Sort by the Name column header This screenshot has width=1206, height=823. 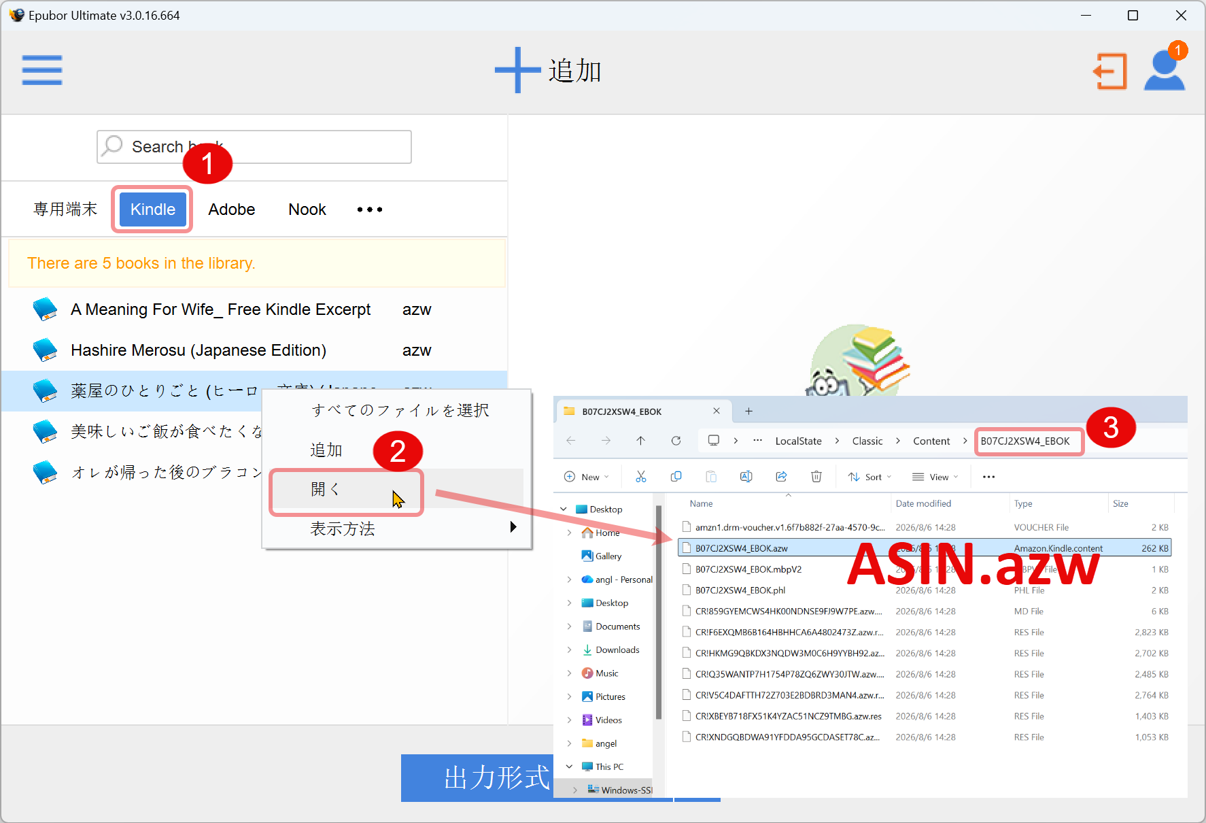click(702, 503)
